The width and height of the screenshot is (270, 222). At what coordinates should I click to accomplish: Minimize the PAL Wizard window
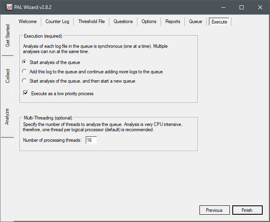click(223, 7)
